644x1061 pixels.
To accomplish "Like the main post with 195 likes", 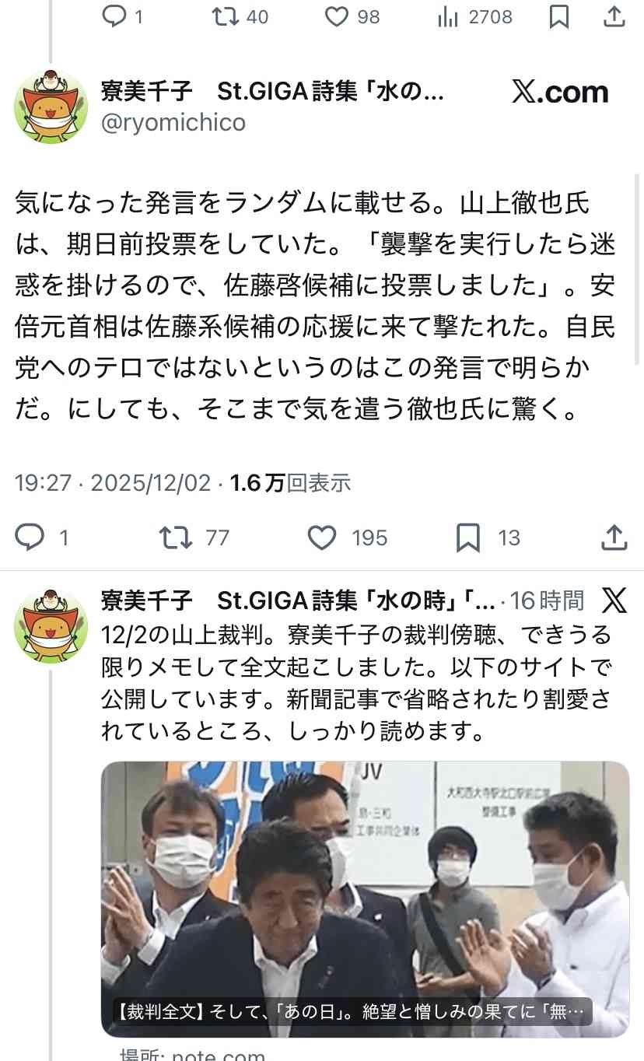I will [322, 538].
